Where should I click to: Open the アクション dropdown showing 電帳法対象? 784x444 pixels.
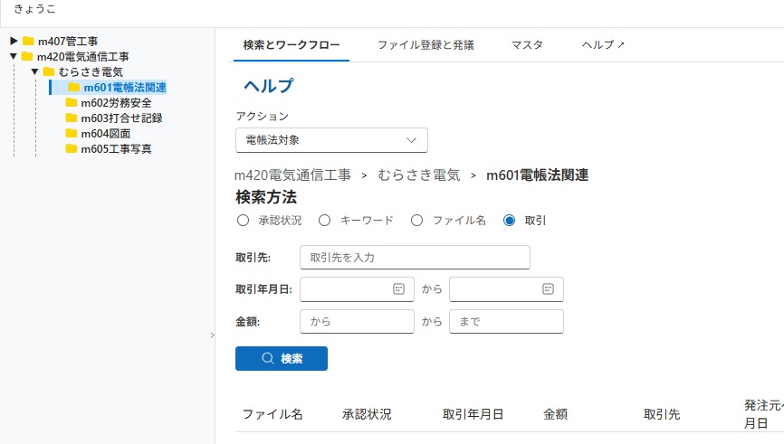[330, 140]
